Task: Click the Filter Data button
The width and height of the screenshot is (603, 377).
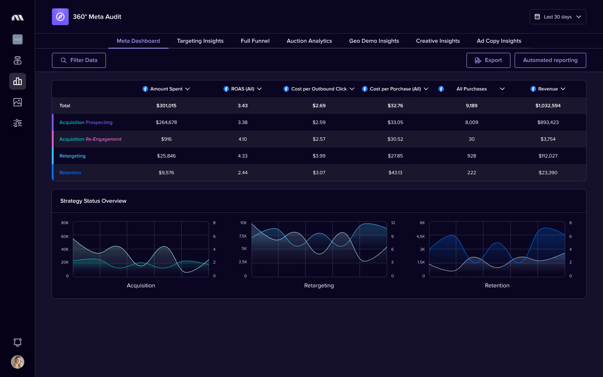Action: pos(79,60)
